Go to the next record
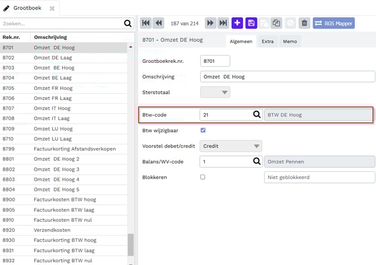This screenshot has width=376, height=265. (x=210, y=23)
